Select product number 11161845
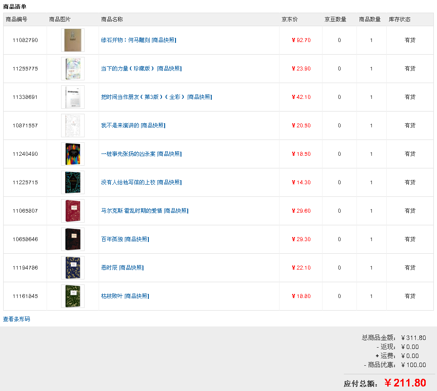The image size is (437, 391). 25,296
